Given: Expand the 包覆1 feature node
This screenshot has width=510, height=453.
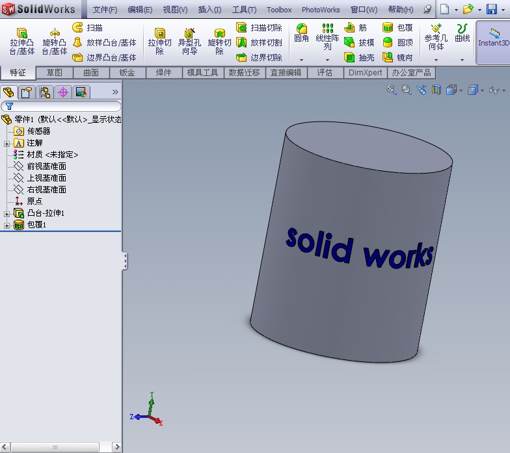Looking at the screenshot, I should (7, 226).
